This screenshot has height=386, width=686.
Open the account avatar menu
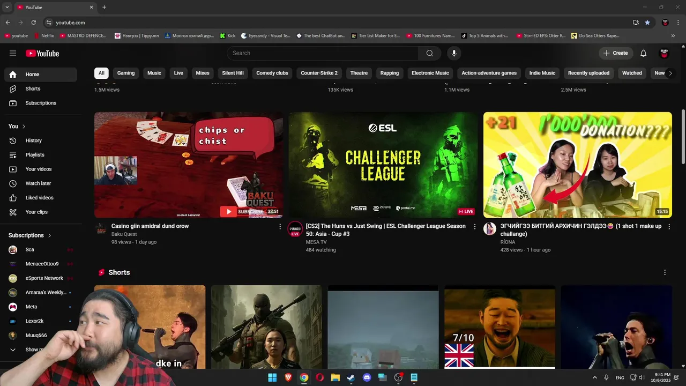(665, 53)
